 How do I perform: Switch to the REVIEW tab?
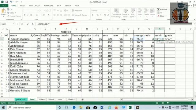68,5
